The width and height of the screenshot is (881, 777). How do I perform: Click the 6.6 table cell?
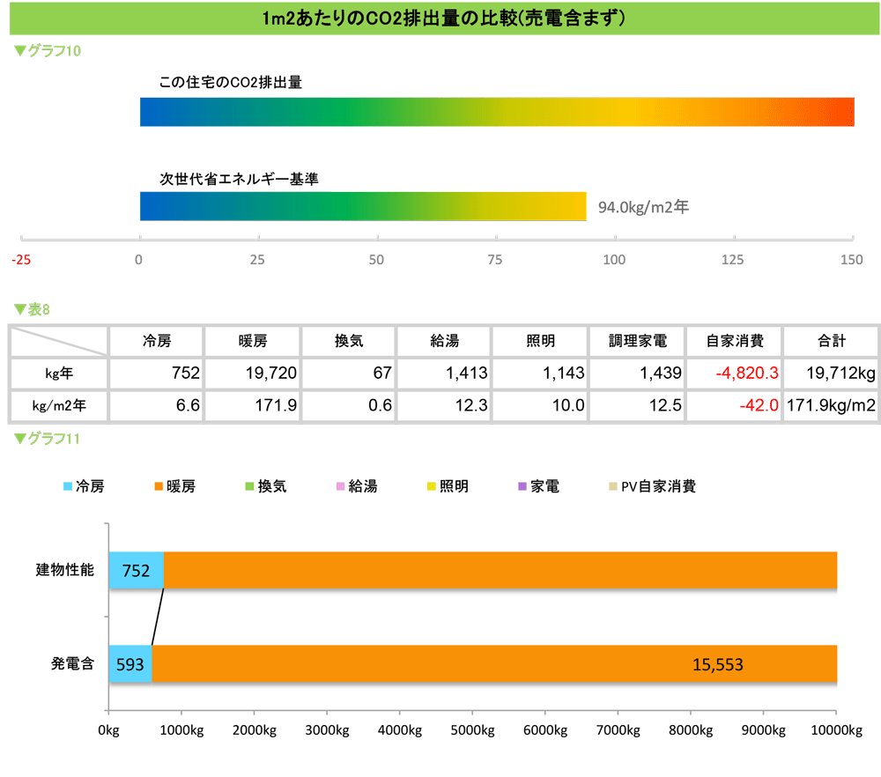[x=157, y=405]
